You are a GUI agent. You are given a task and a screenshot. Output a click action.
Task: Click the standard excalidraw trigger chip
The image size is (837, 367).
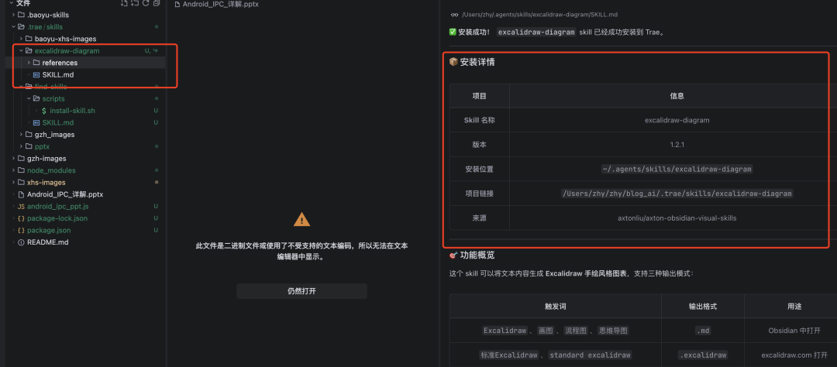[x=590, y=355]
